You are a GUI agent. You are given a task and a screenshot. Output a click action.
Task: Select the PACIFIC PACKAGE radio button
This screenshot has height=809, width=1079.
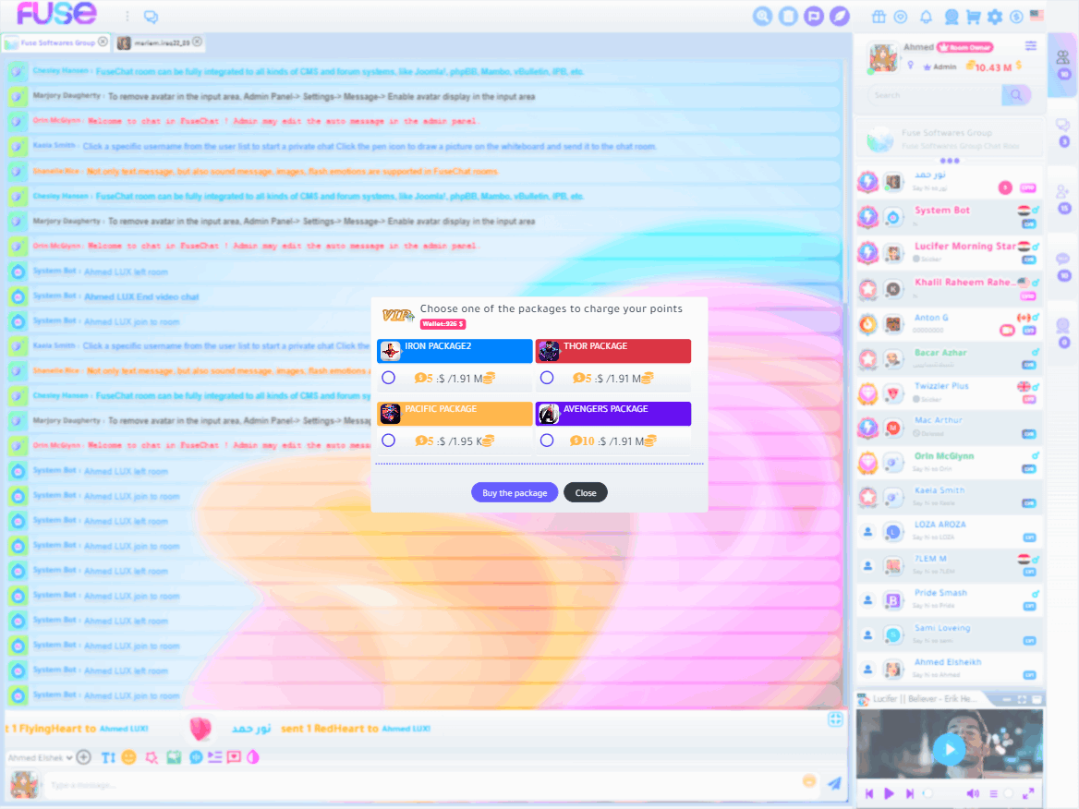tap(389, 441)
